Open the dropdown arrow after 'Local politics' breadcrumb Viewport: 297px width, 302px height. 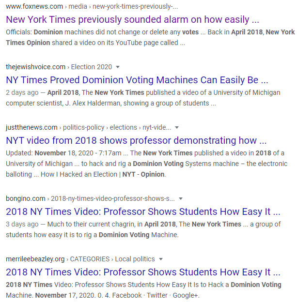(161, 259)
